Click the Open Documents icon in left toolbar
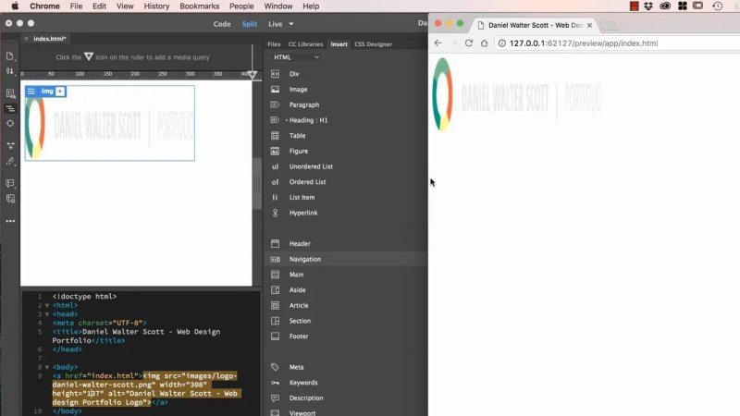 [x=10, y=56]
